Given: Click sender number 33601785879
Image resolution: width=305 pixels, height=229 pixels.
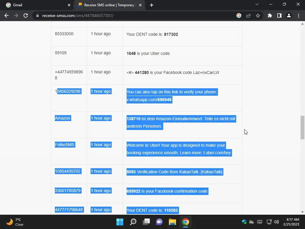Looking at the screenshot, I should coord(68,191).
